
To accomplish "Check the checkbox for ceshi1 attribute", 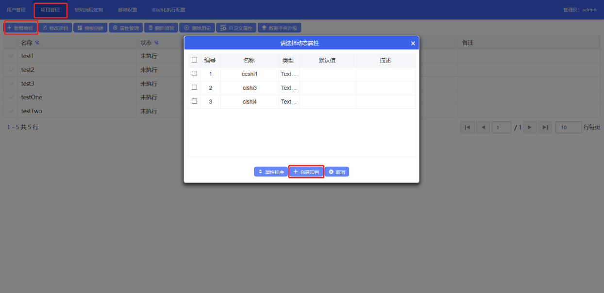I will point(194,74).
